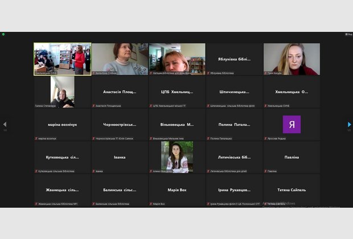Click muted mic icon beside марина вознюк
The height and width of the screenshot is (239, 353).
[36, 138]
